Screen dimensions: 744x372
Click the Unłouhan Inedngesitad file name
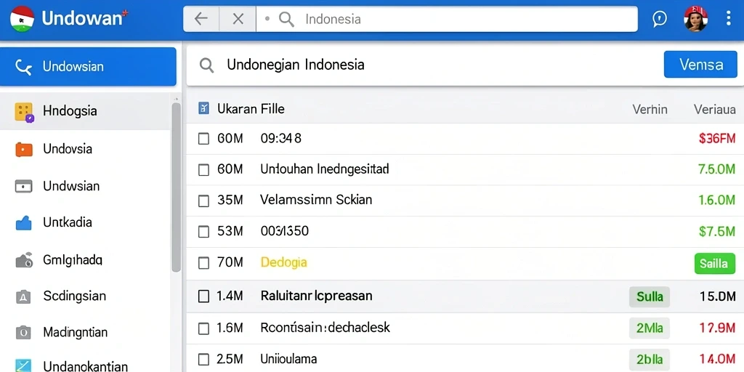pyautogui.click(x=325, y=169)
